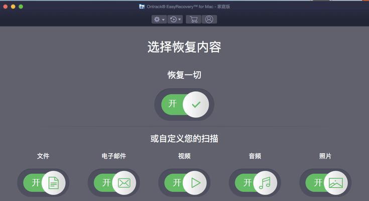369x201 pixels.
Task: Open the shopping cart purchase icon
Action: click(193, 19)
